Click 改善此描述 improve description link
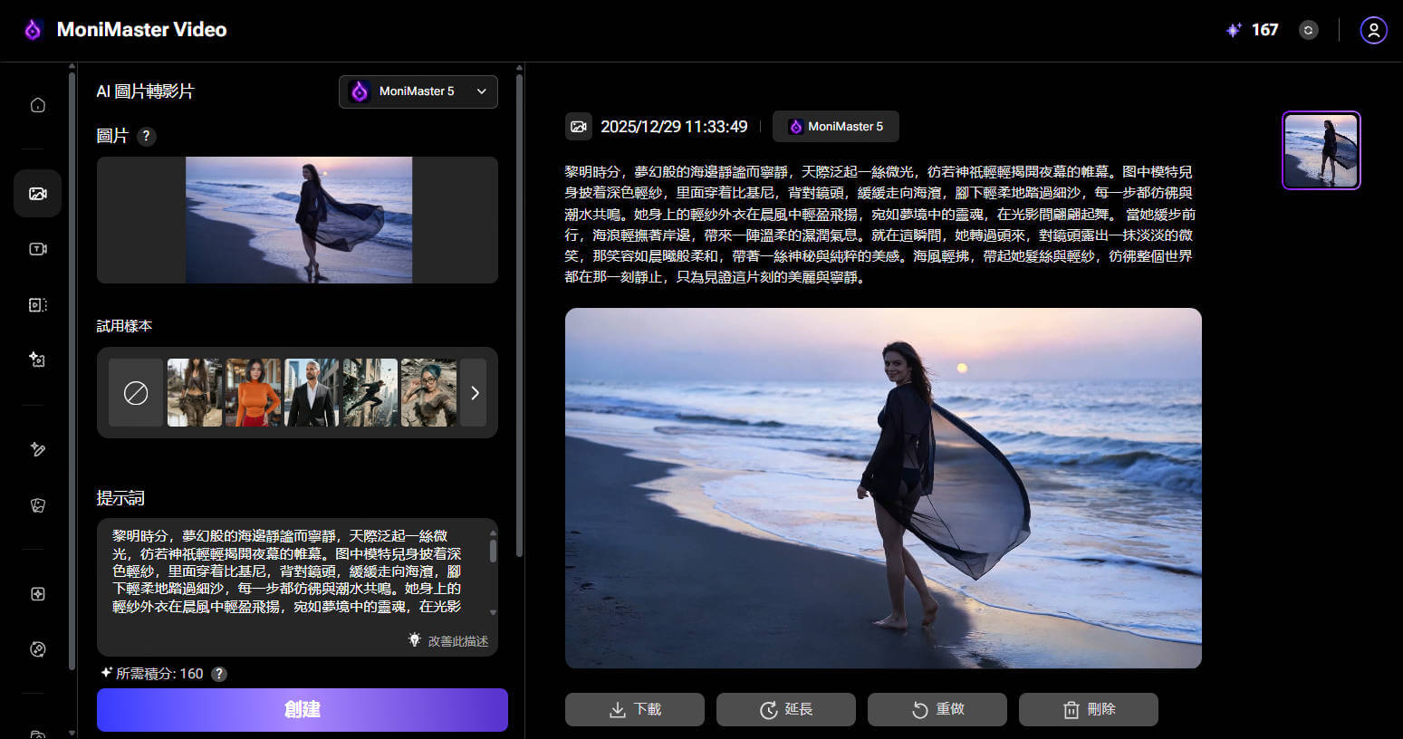The height and width of the screenshot is (739, 1403). click(x=449, y=640)
